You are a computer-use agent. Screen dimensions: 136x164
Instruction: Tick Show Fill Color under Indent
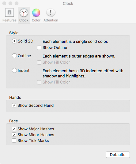click(39, 82)
